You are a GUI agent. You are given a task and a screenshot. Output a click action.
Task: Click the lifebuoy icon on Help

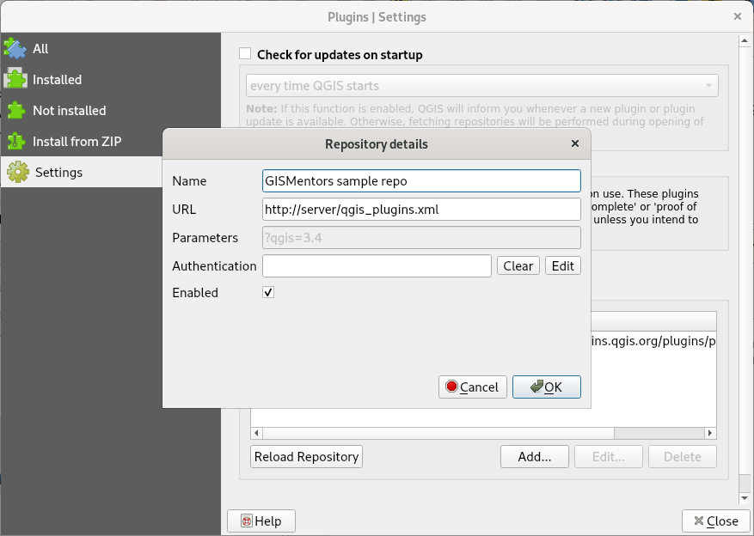pyautogui.click(x=247, y=521)
